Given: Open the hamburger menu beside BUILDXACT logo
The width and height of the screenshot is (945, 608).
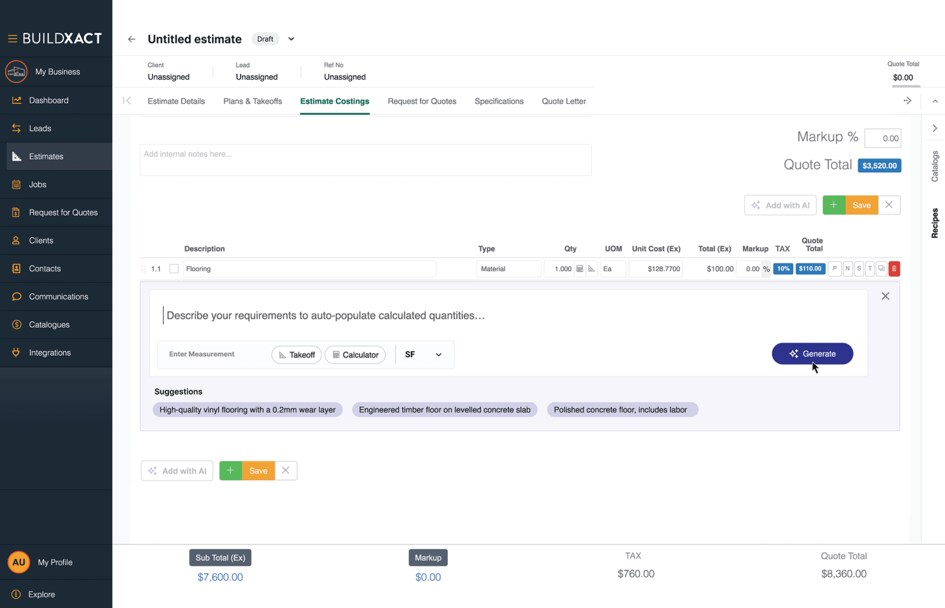Looking at the screenshot, I should point(13,38).
